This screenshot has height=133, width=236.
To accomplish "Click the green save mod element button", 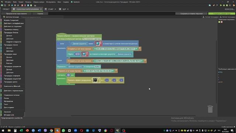I will (222, 14).
